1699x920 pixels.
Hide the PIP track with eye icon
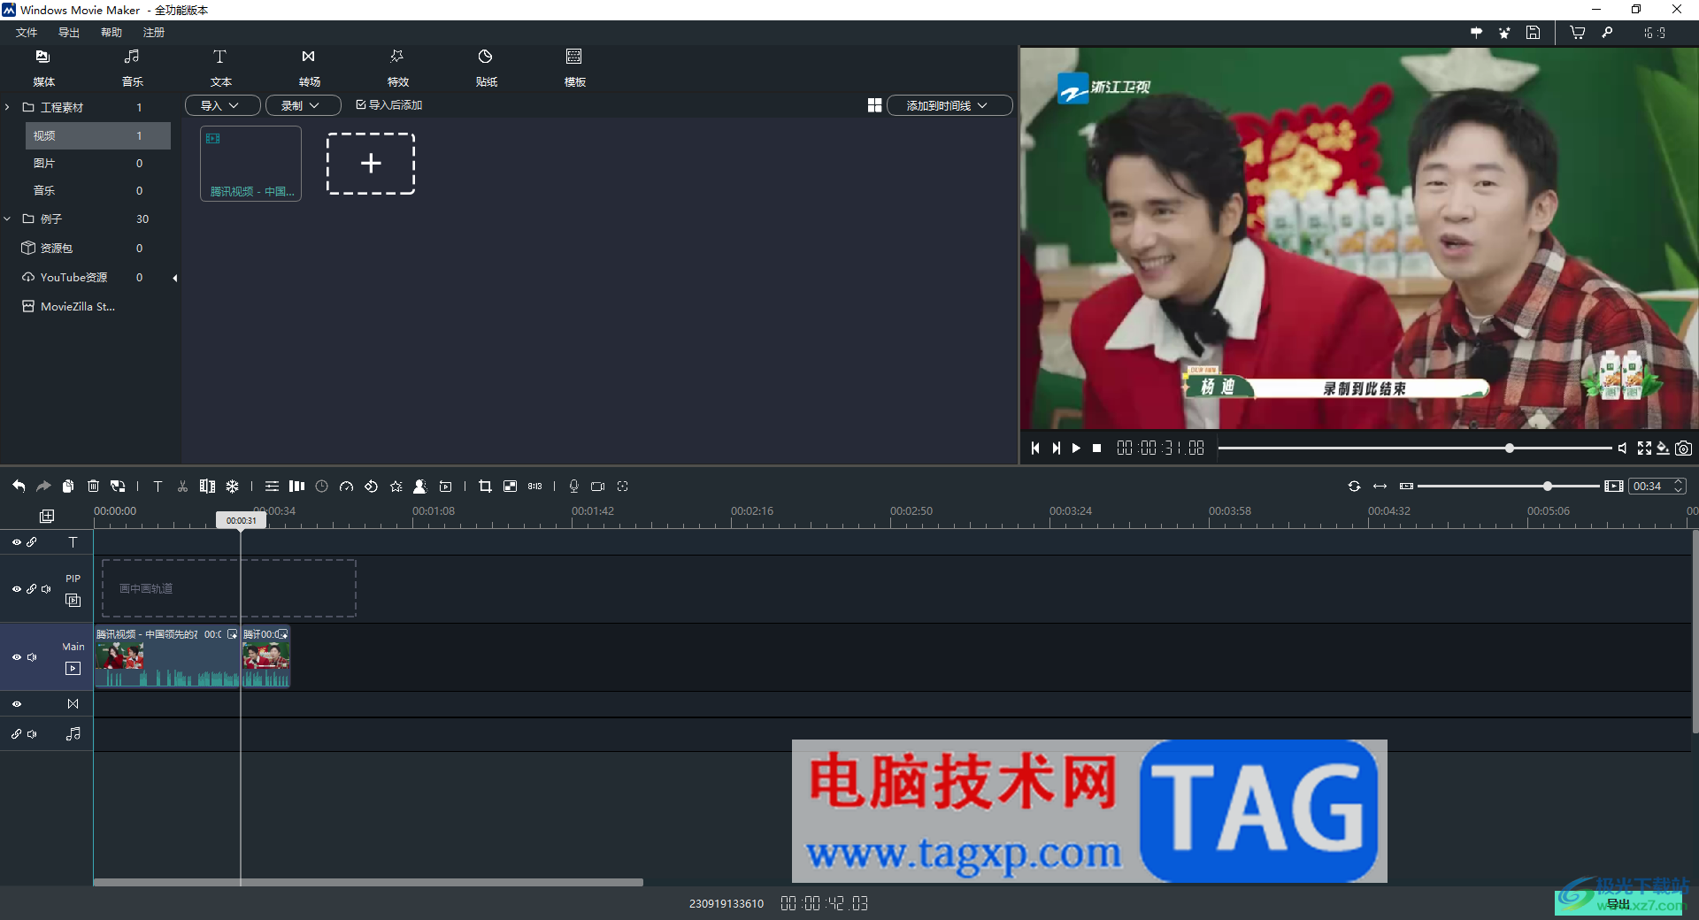(16, 588)
